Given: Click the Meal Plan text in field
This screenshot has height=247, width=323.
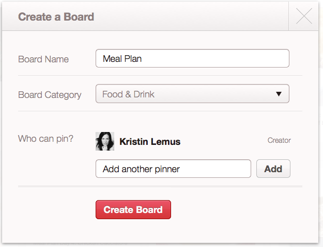Looking at the screenshot, I should [122, 59].
